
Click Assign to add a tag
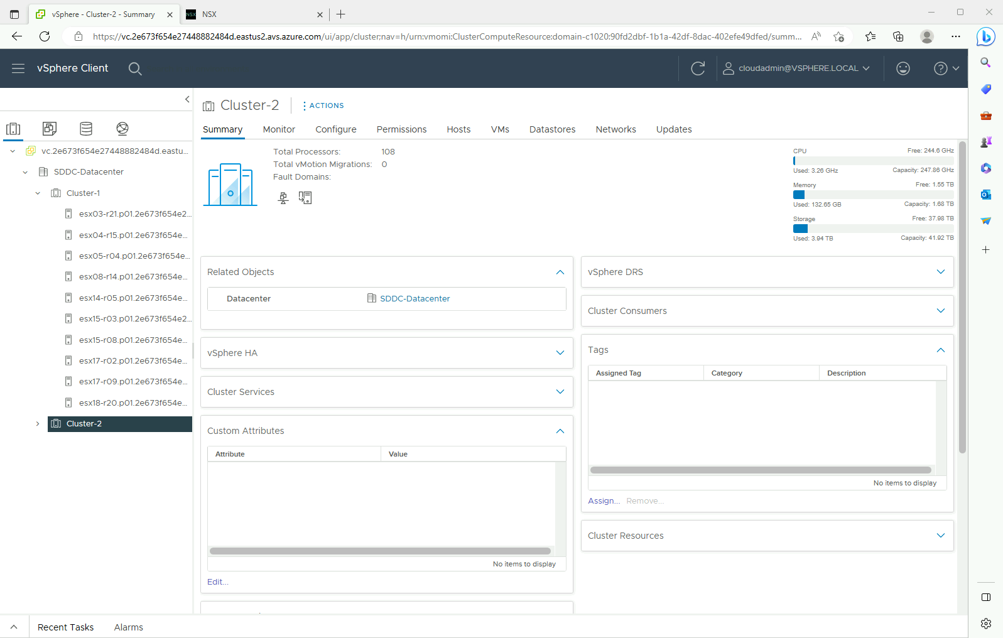pos(603,501)
